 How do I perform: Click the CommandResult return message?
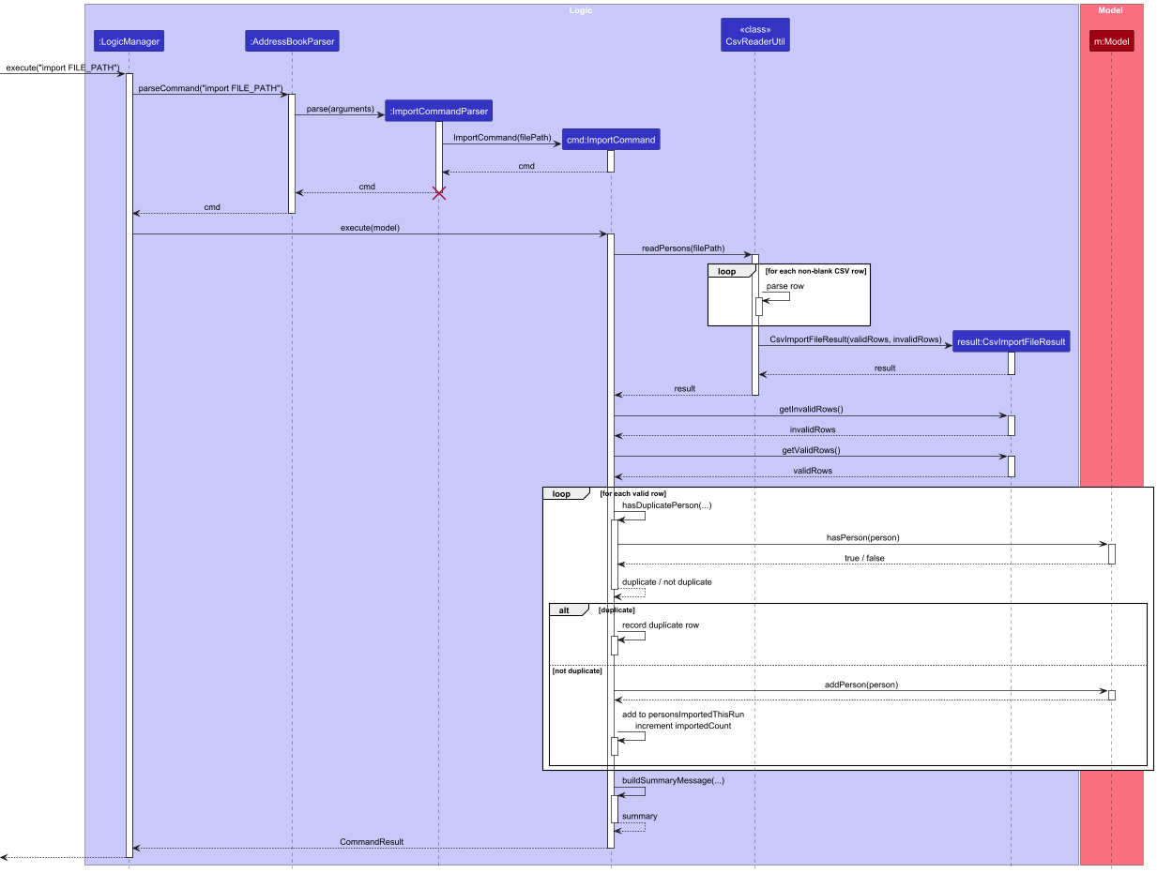(372, 842)
